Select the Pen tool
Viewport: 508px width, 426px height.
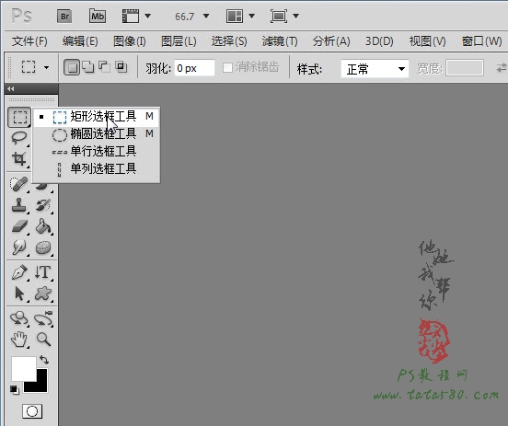(19, 272)
